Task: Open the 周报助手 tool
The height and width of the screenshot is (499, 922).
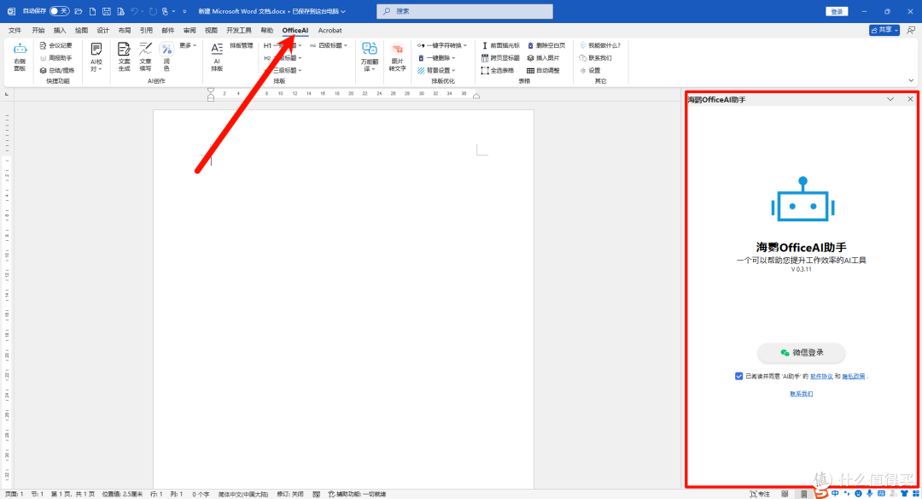Action: pyautogui.click(x=55, y=57)
